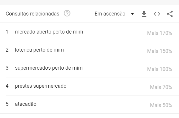179x118 pixels.
Task: Open query loterica perto de mim
Action: 39,50
